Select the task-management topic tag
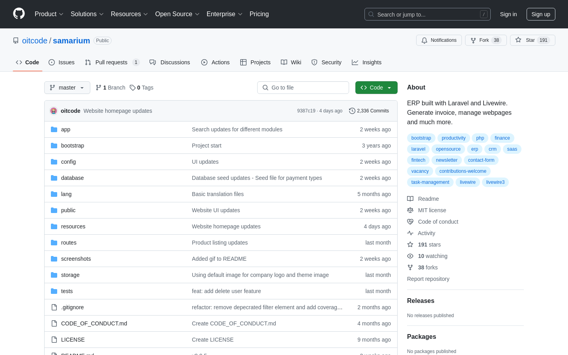Viewport: 568px width, 355px height. 430,182
